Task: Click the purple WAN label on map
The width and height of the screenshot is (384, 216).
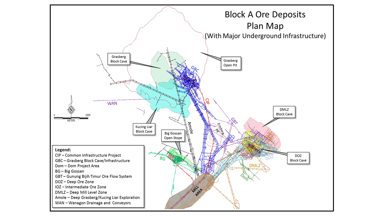Action: click(x=112, y=103)
